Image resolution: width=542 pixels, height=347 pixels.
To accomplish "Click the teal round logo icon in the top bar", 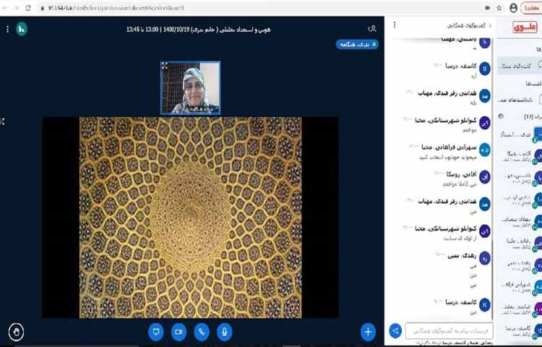I will pyautogui.click(x=22, y=29).
